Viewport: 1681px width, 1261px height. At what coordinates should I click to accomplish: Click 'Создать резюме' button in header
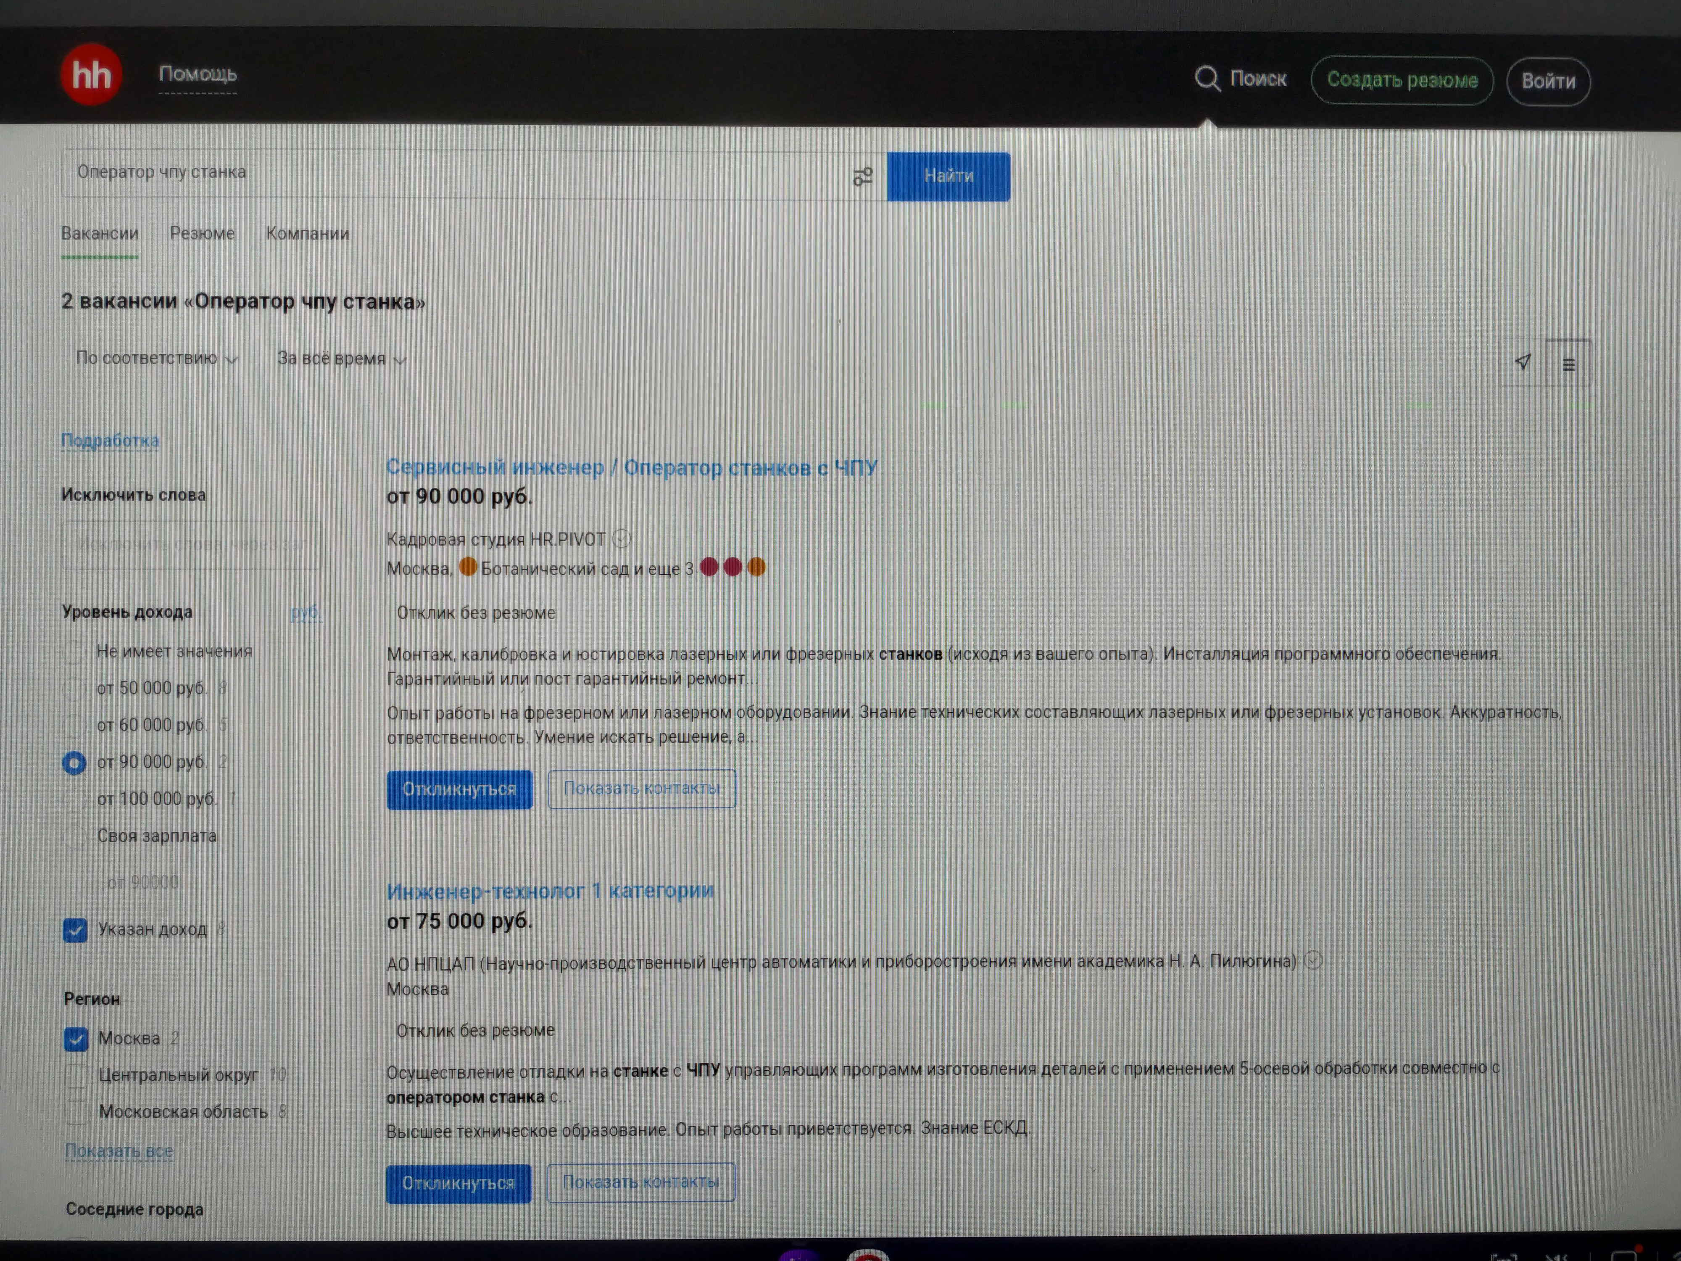(x=1402, y=81)
